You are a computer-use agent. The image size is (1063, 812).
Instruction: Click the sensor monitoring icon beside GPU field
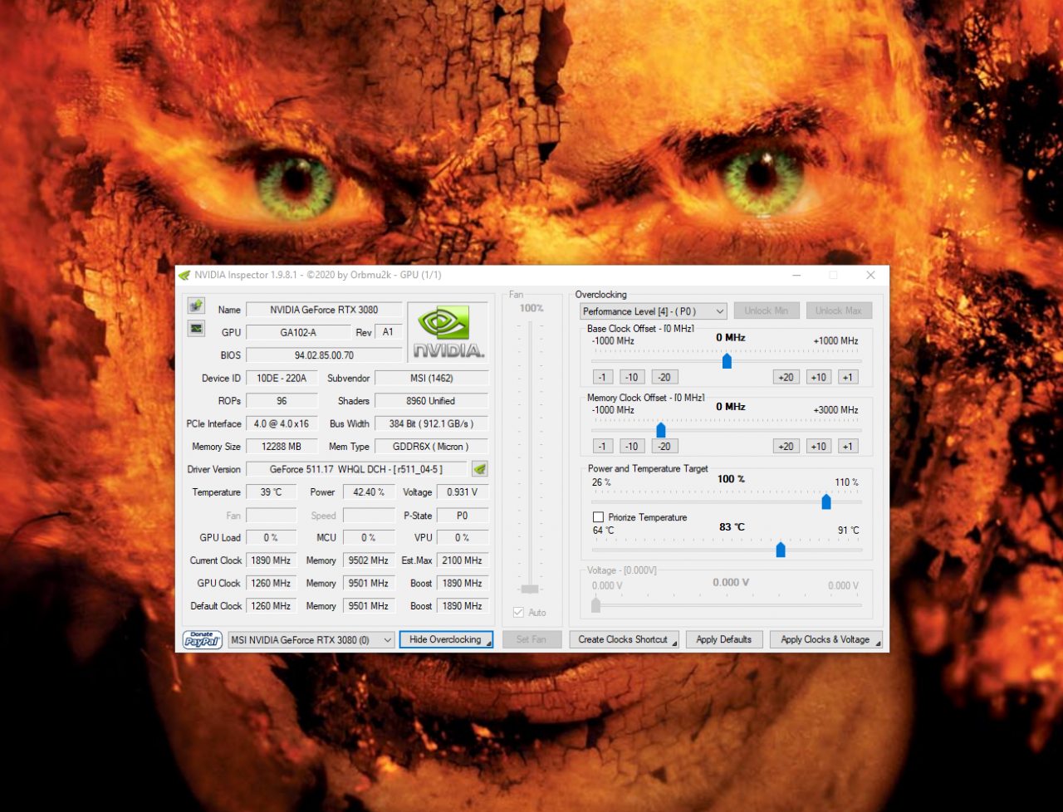[196, 328]
